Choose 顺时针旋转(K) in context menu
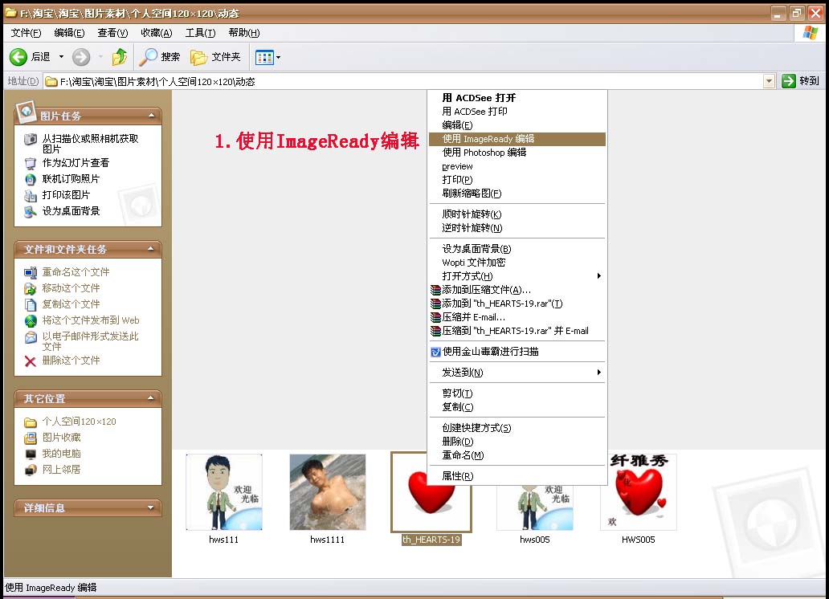The image size is (829, 599). pos(517,214)
